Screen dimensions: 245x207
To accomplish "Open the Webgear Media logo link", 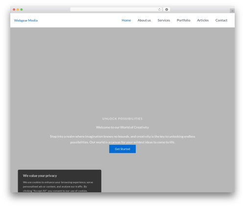I will coord(26,21).
